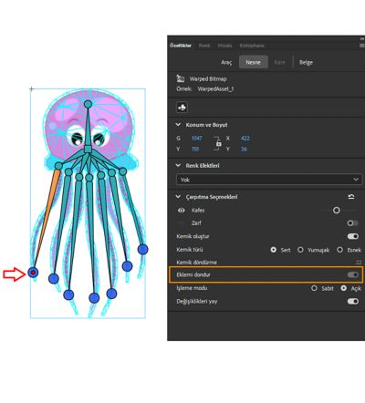Collapse panel with double-arrow icon
This screenshot has height=403, width=365.
coord(362,38)
